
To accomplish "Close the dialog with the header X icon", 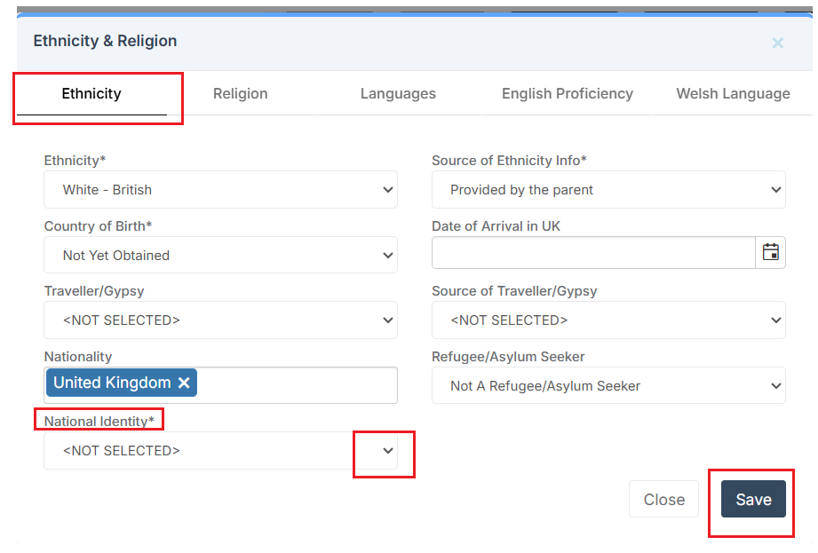I will pyautogui.click(x=777, y=43).
